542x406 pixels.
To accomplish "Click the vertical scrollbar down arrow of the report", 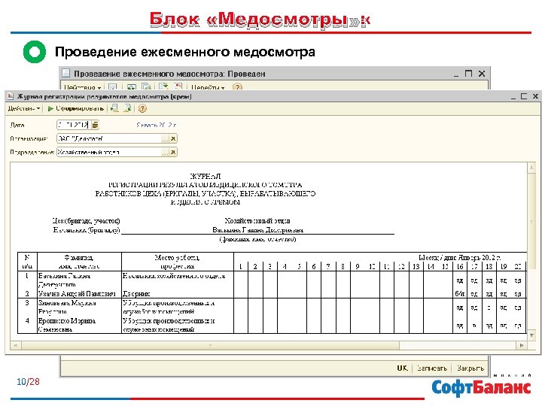I will click(x=531, y=335).
